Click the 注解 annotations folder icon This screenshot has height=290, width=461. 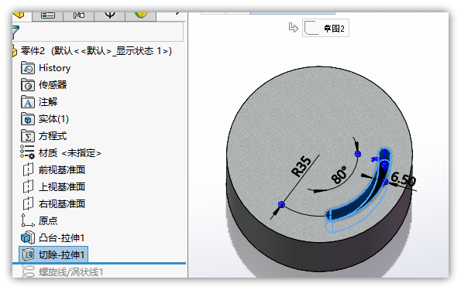(x=28, y=102)
